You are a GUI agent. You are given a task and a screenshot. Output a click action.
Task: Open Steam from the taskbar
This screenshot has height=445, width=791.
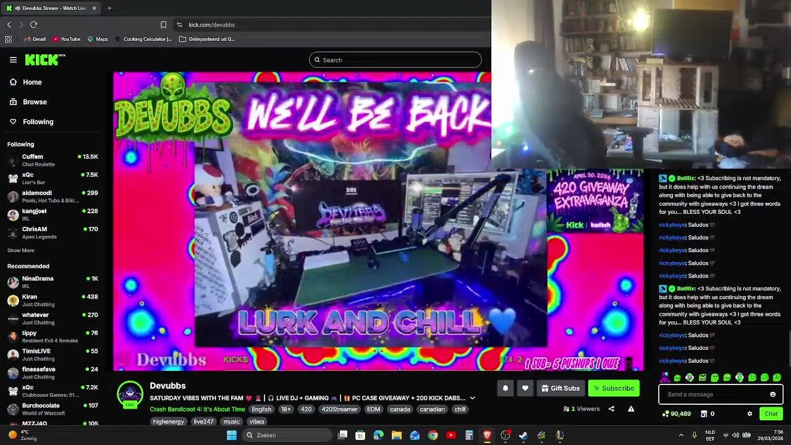pyautogui.click(x=523, y=435)
